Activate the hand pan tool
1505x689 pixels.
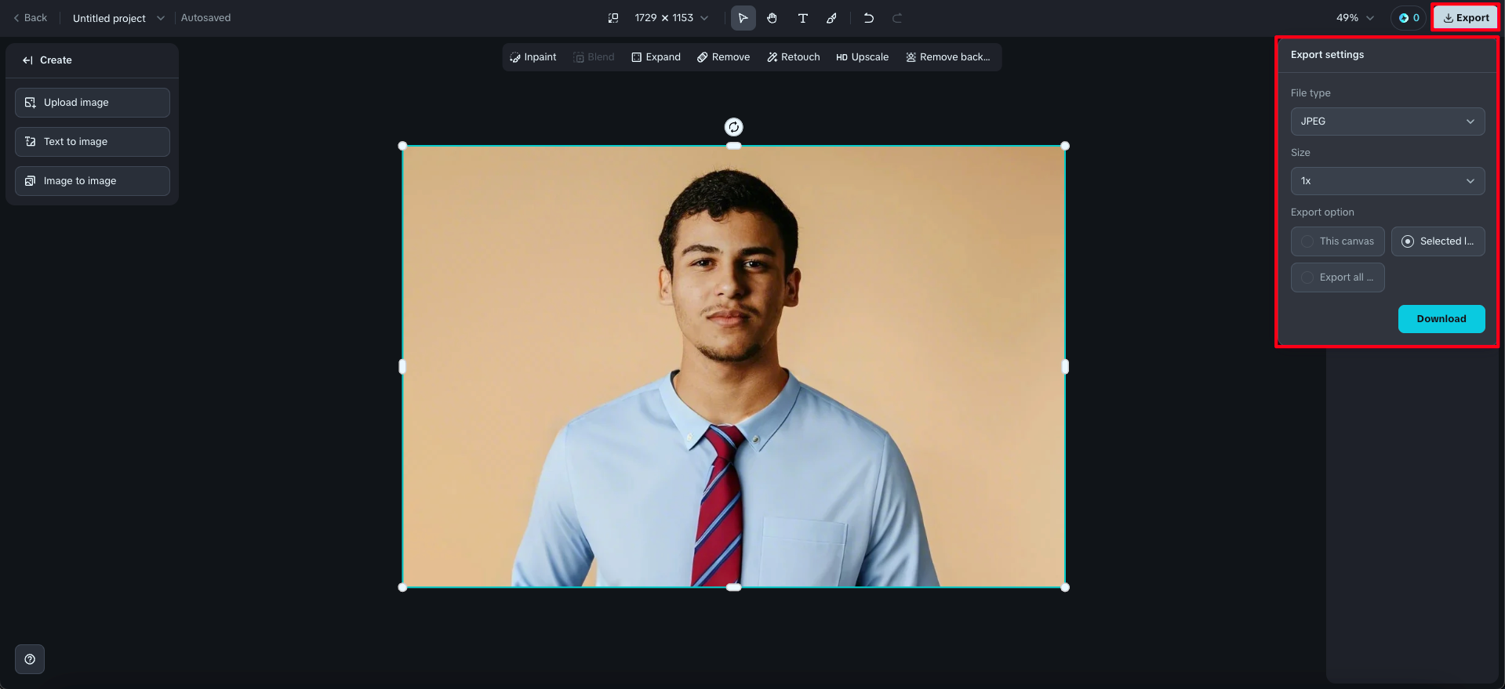click(x=772, y=18)
